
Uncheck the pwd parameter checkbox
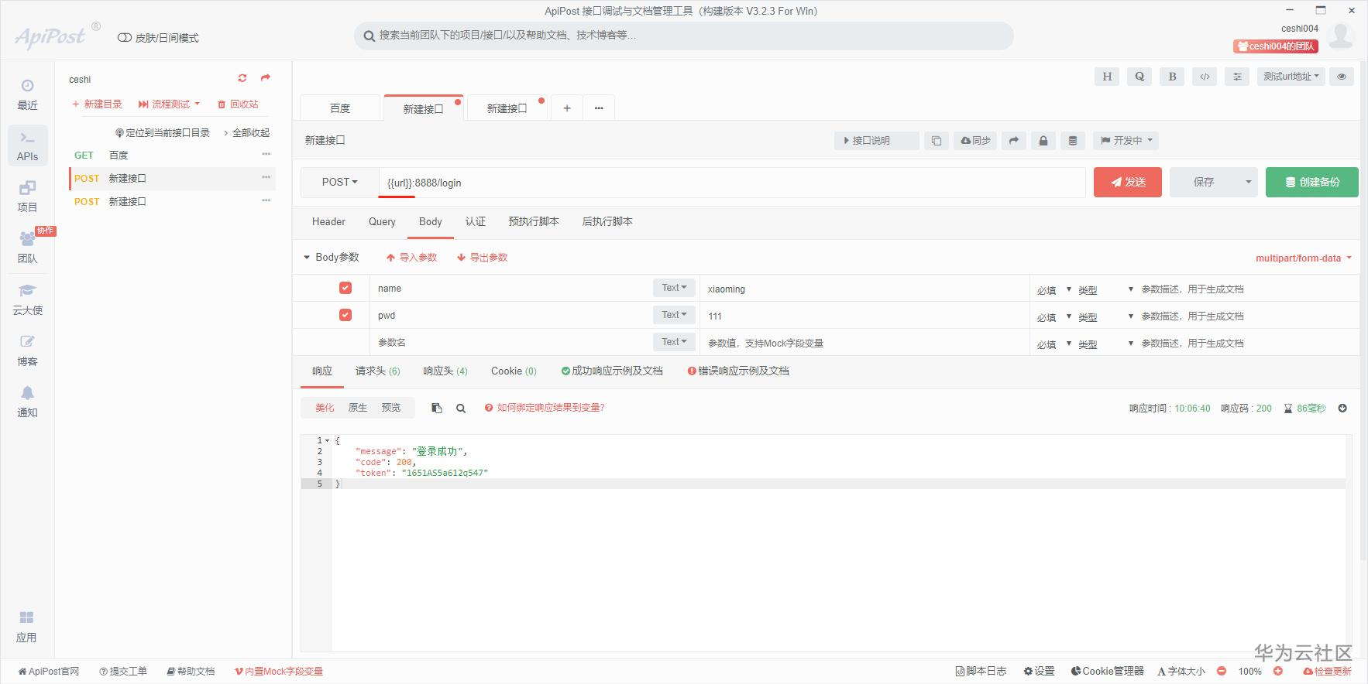click(x=345, y=315)
